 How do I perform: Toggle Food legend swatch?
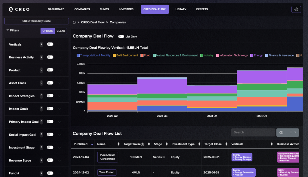tap(142, 55)
